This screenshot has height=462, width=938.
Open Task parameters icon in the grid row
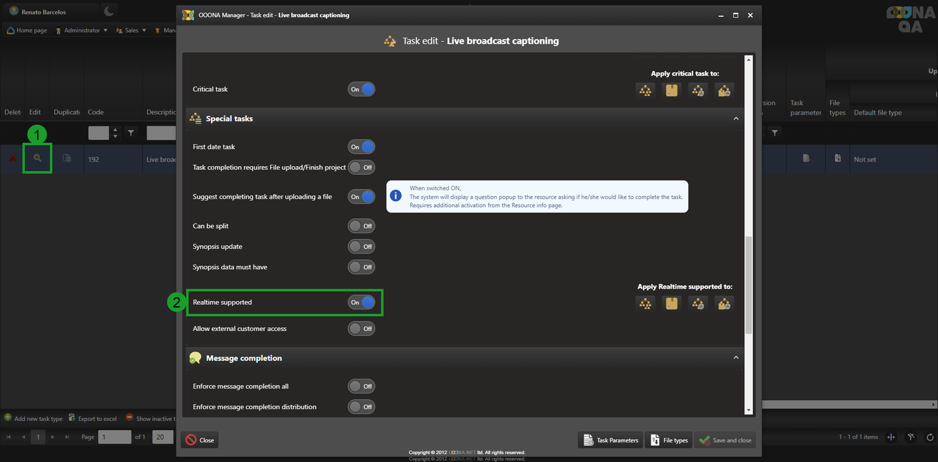click(x=806, y=158)
